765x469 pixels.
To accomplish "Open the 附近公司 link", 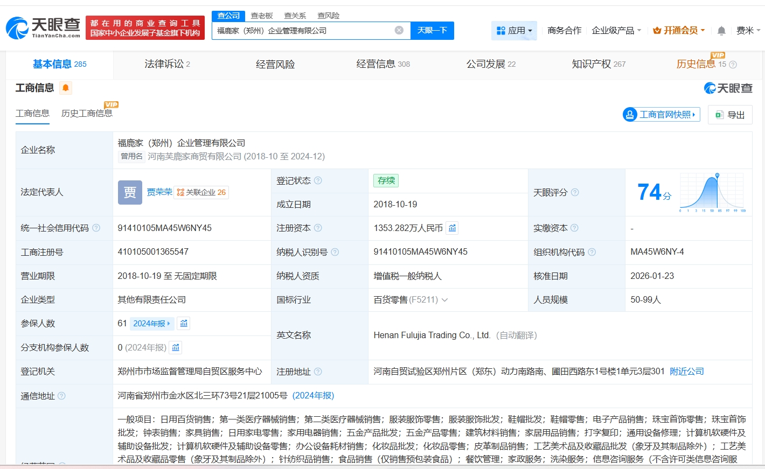I will click(687, 372).
